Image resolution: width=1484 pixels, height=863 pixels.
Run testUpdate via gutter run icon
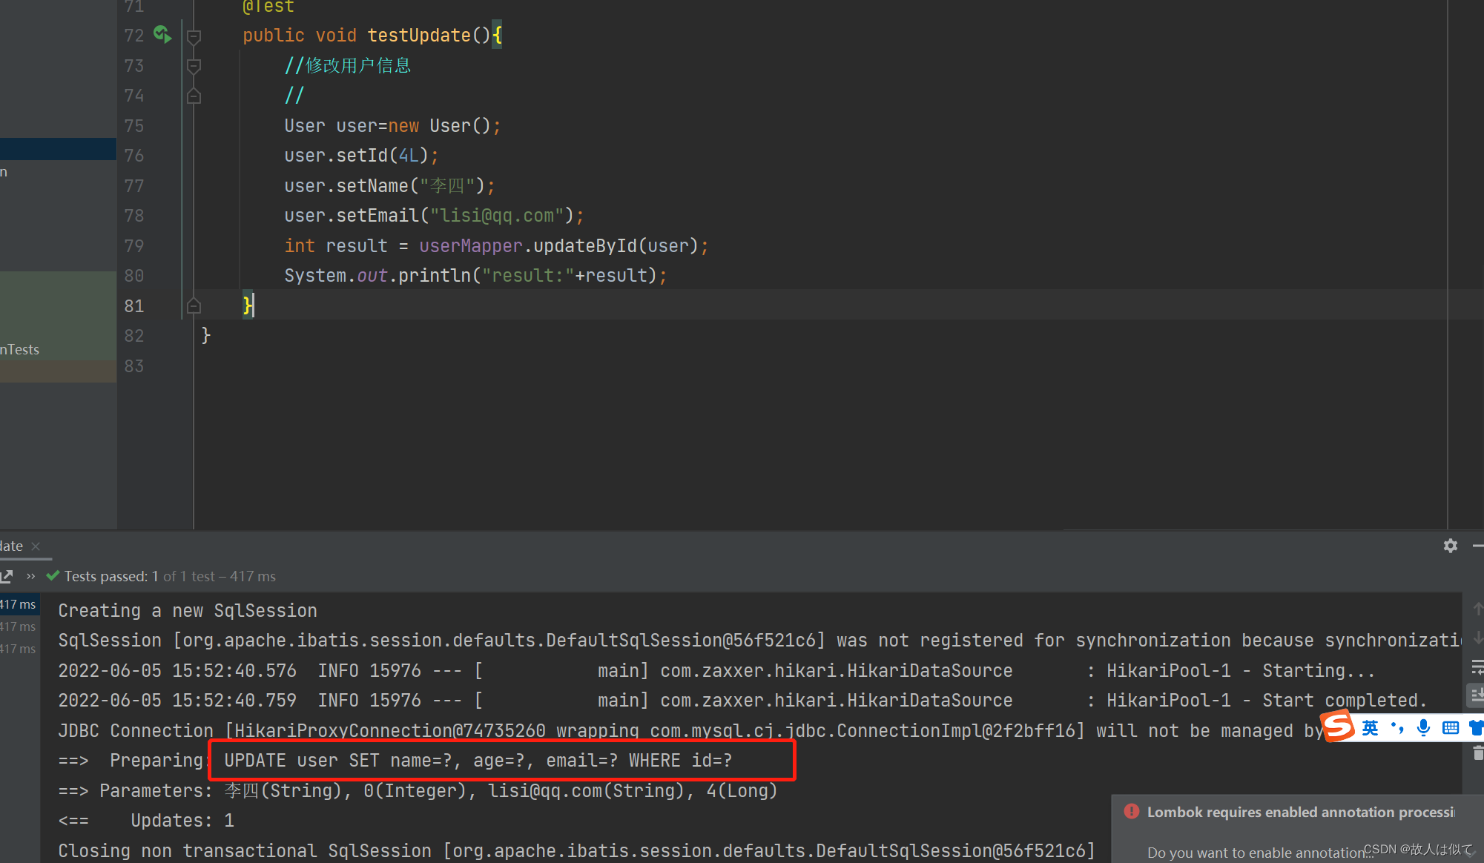162,34
